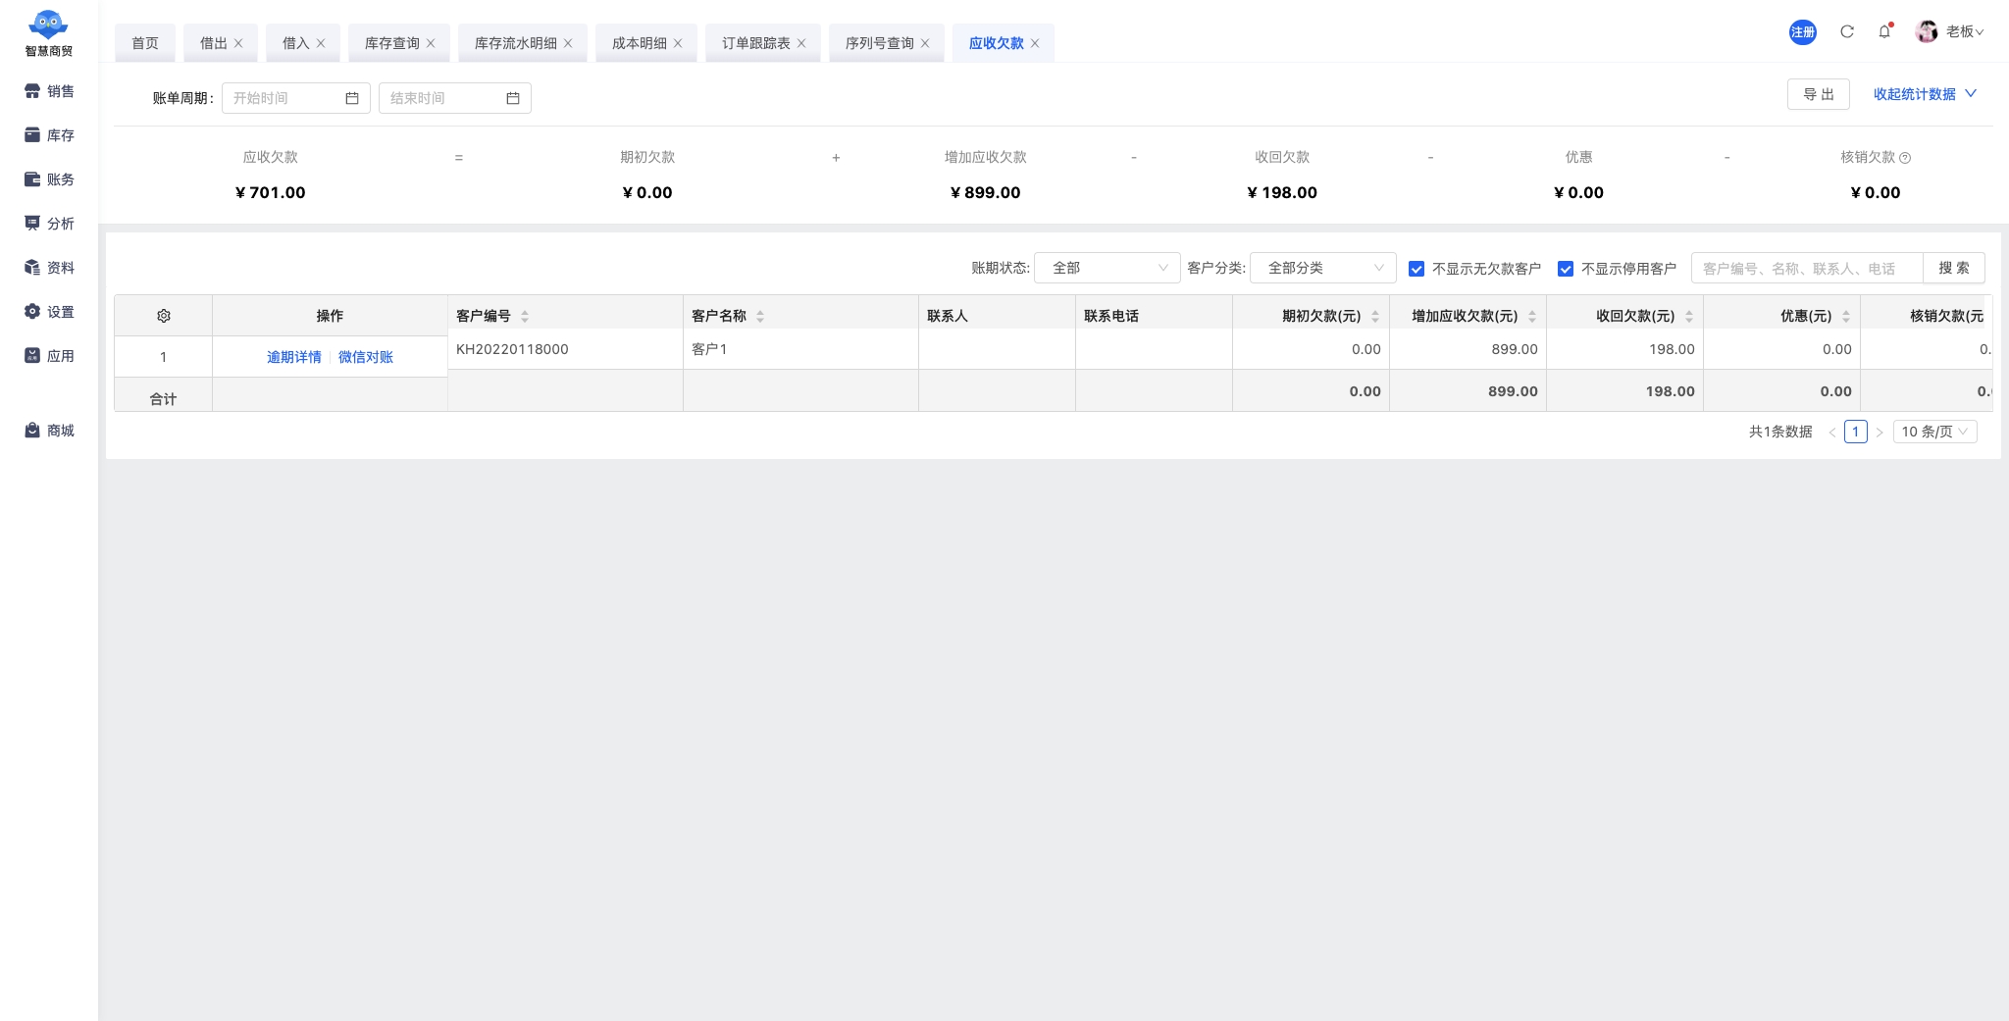
Task: Focus the customer search input field
Action: point(1807,268)
